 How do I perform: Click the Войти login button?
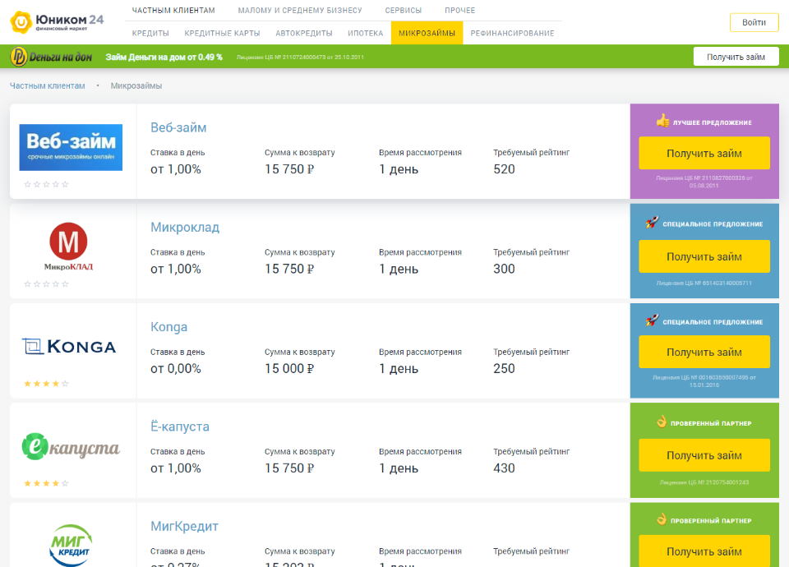(754, 22)
